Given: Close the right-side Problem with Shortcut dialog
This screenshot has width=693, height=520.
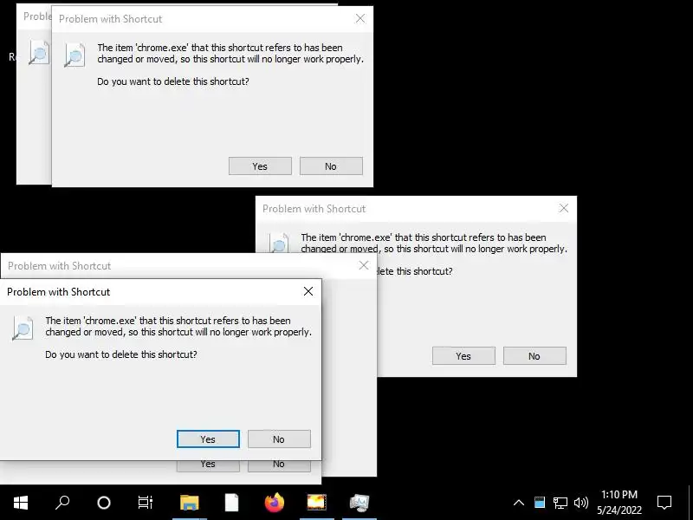Looking at the screenshot, I should pos(564,208).
